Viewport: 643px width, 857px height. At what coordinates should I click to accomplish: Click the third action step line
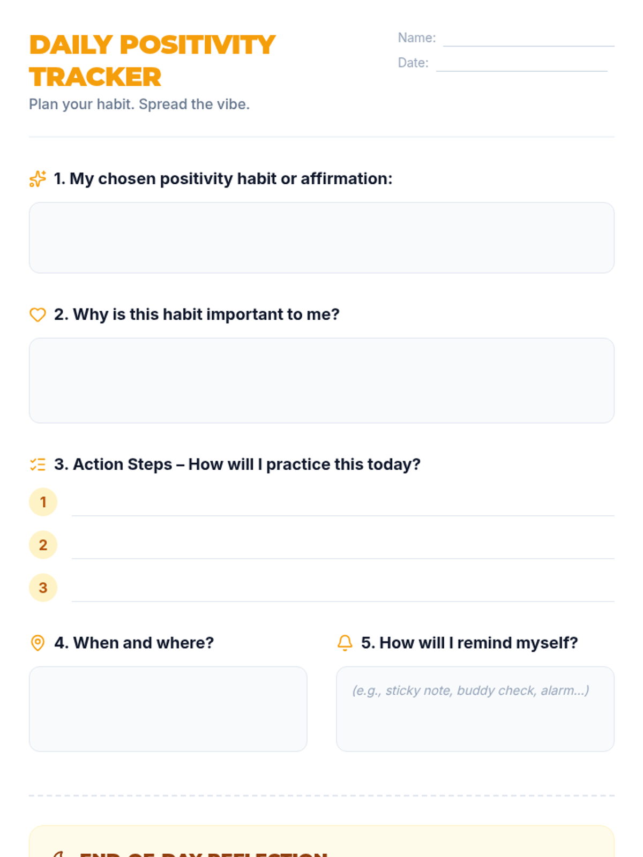[343, 592]
